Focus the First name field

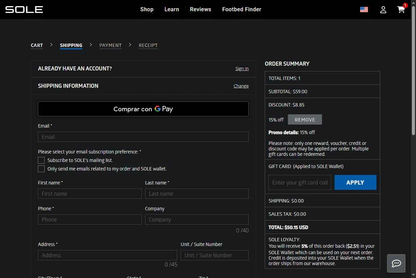[90, 194]
